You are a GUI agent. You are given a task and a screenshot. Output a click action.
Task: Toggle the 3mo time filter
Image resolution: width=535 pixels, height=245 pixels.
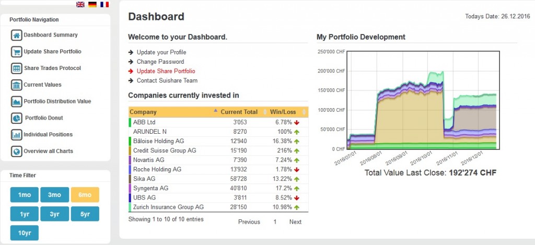pyautogui.click(x=55, y=195)
